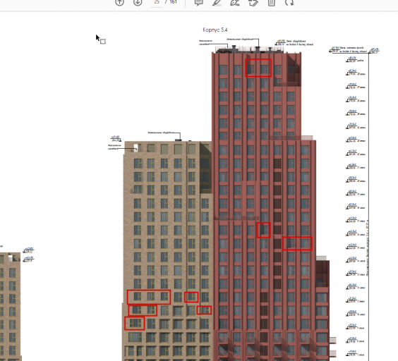Select the highlighter pen tool
The height and width of the screenshot is (361, 398).
tap(217, 3)
